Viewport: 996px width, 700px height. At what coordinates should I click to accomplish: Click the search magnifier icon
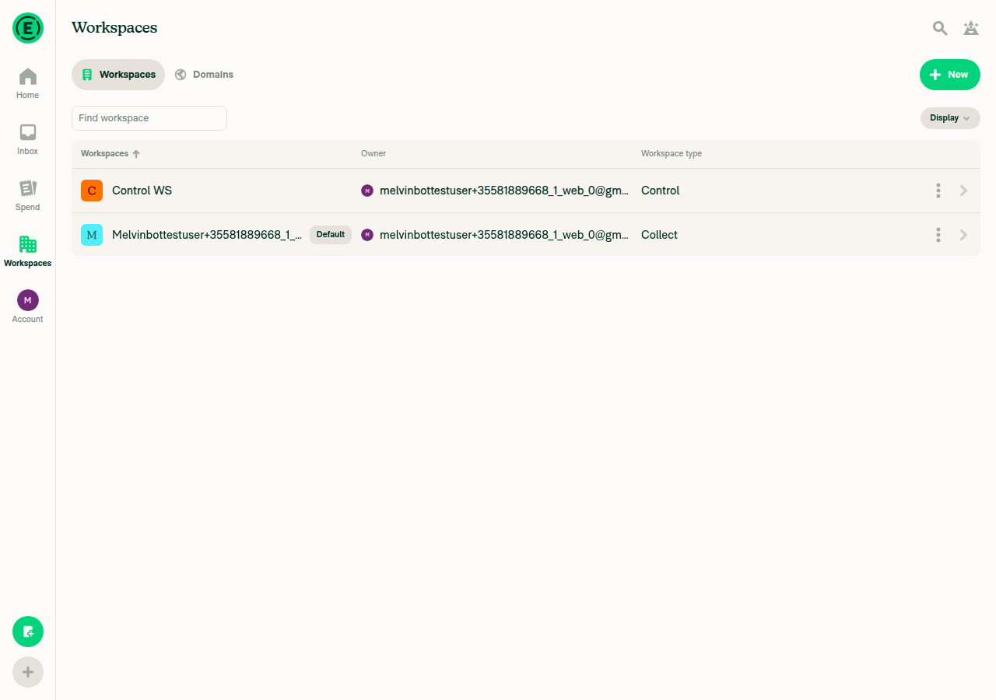click(x=940, y=28)
